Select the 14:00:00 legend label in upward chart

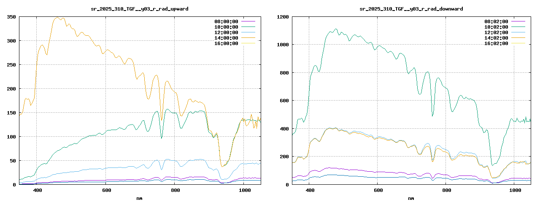[x=225, y=38]
